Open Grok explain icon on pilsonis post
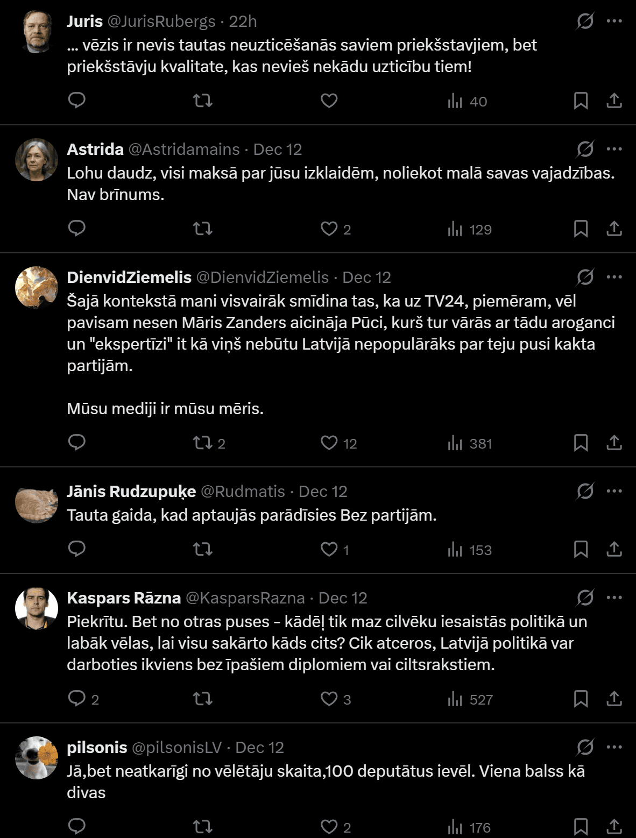The width and height of the screenshot is (636, 838). (585, 747)
